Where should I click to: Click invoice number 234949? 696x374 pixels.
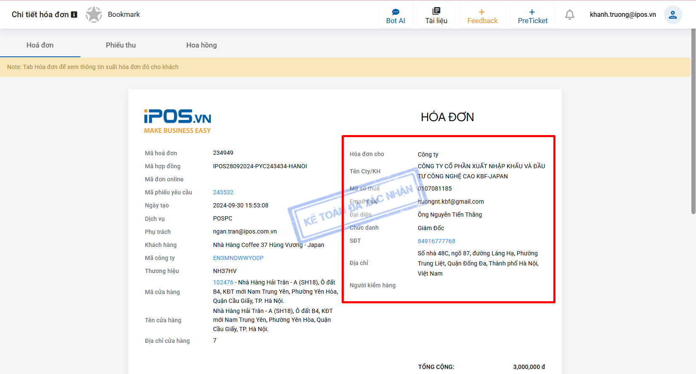[223, 153]
